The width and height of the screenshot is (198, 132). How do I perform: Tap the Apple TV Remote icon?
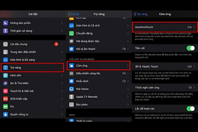click(71, 97)
